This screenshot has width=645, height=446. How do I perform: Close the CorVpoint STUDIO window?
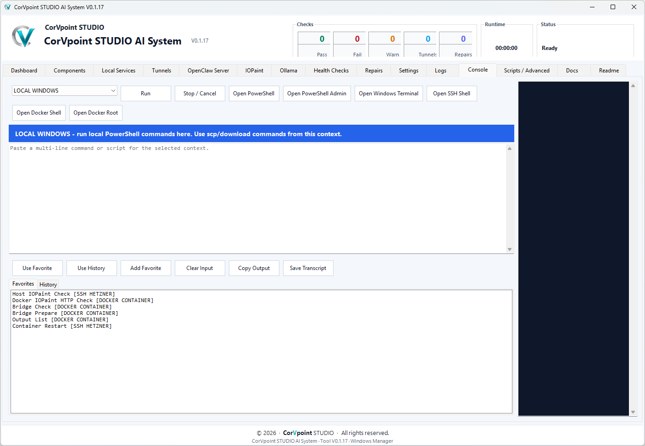point(634,7)
